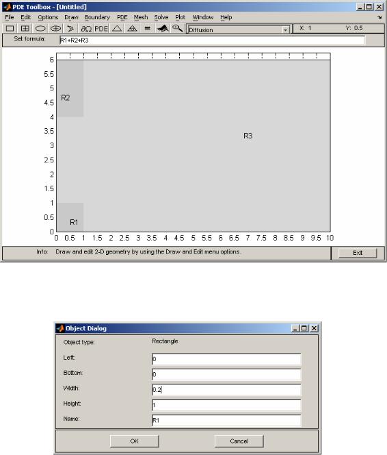Enter boundary mode with ∂Ω icon

[x=86, y=29]
